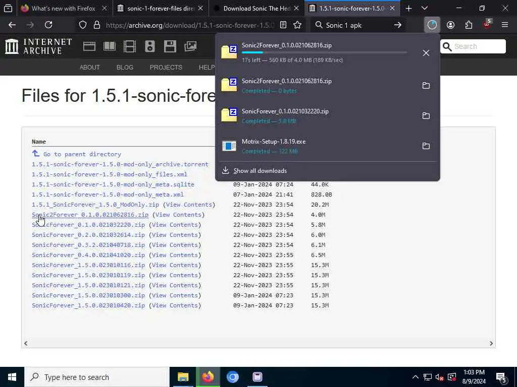Image resolution: width=517 pixels, height=387 pixels.
Task: Show hidden system tray icons chevron
Action: 416,377
